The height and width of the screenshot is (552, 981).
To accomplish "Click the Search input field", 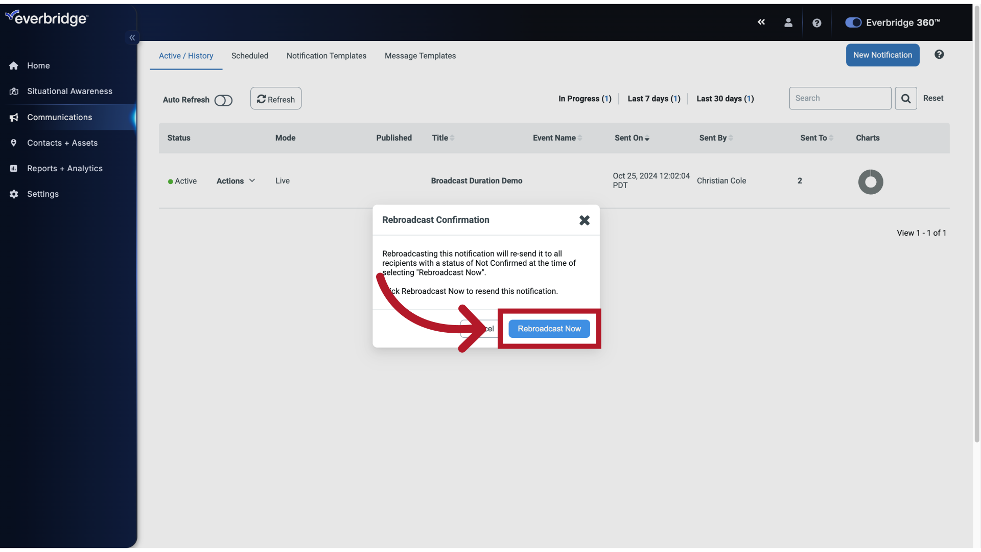I will [x=840, y=99].
